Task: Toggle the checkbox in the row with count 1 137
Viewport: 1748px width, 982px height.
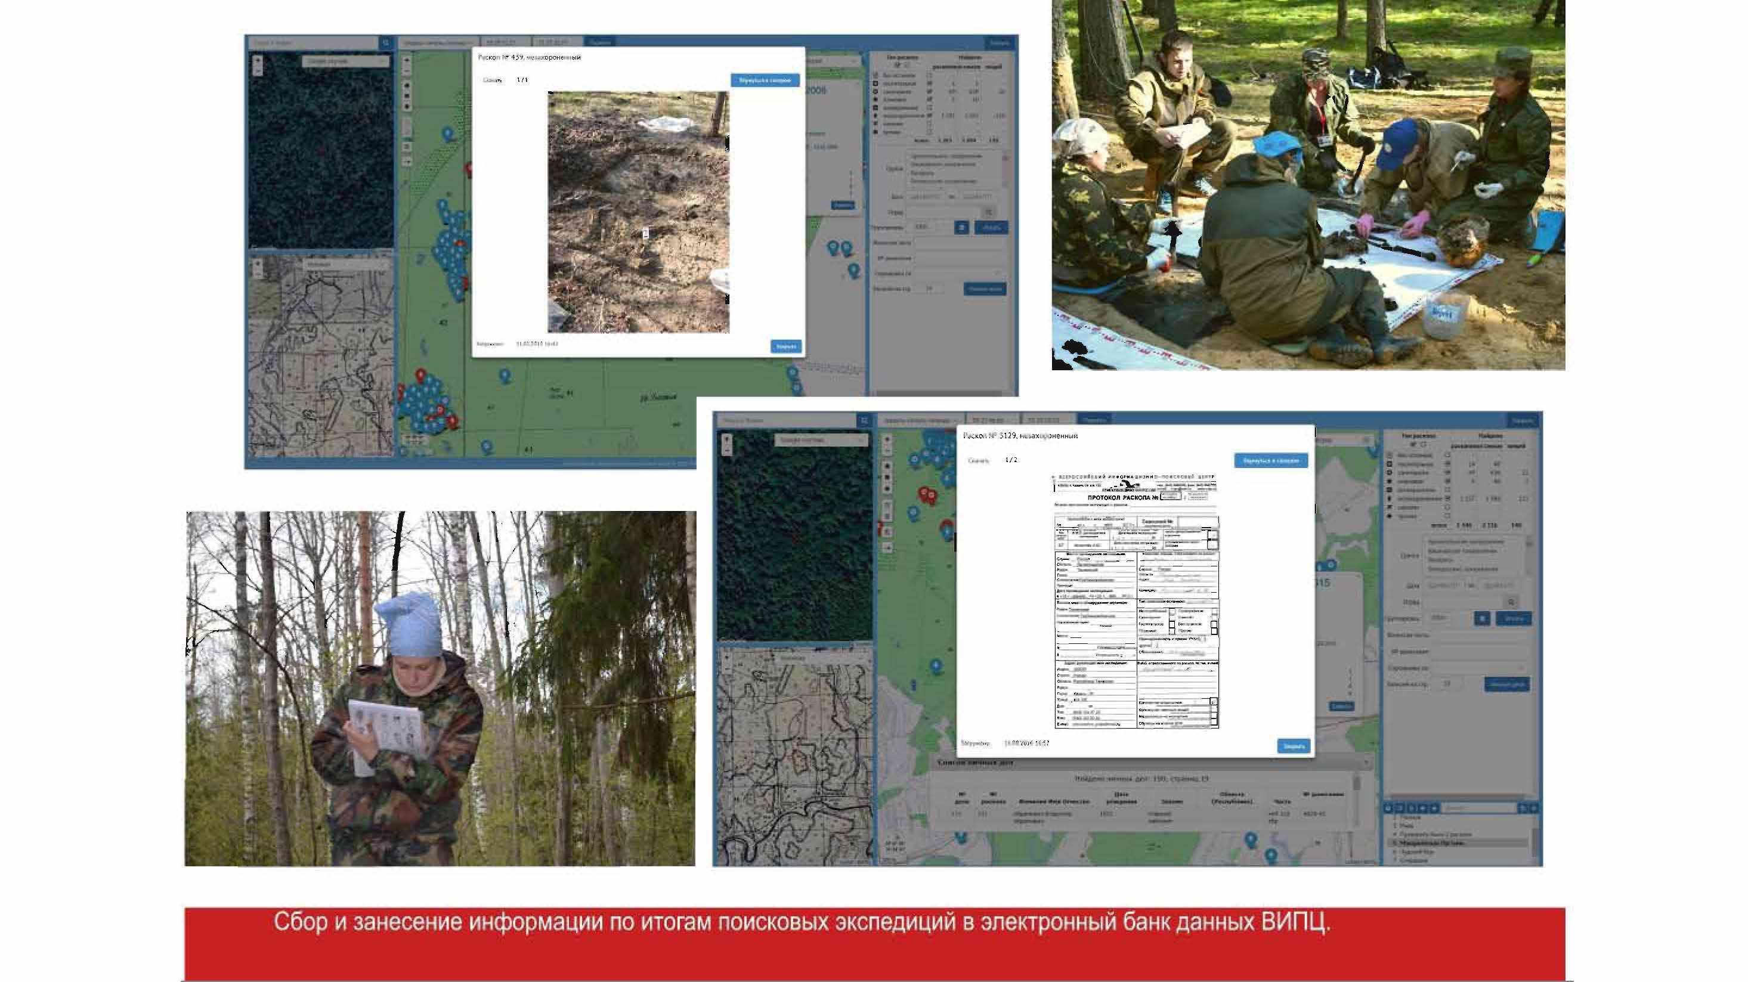Action: [1447, 498]
